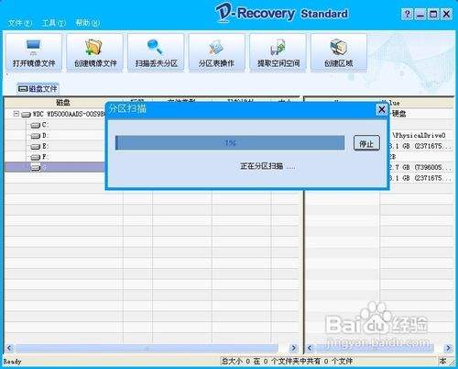The height and width of the screenshot is (369, 458).
Task: Start 扫描丢失分区 with the magnifier icon
Action: tap(156, 52)
